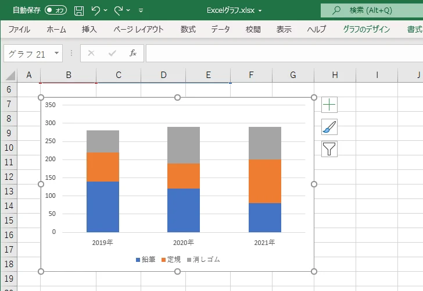Switch to the 挿入 tab

(89, 29)
